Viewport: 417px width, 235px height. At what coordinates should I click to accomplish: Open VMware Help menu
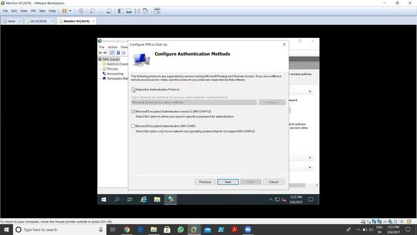52,11
